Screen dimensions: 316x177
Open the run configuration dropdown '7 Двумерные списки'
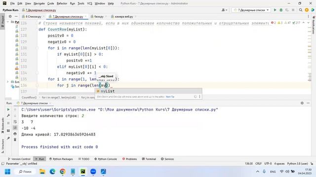(251, 10)
